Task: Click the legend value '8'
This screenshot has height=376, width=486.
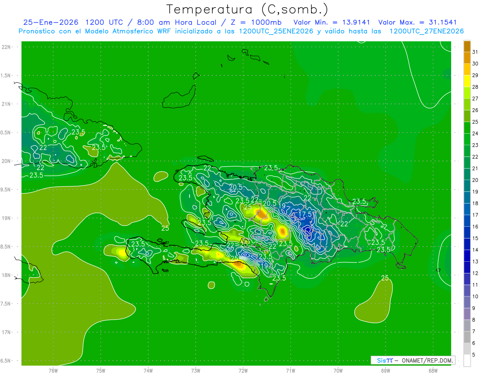Action: (474, 320)
